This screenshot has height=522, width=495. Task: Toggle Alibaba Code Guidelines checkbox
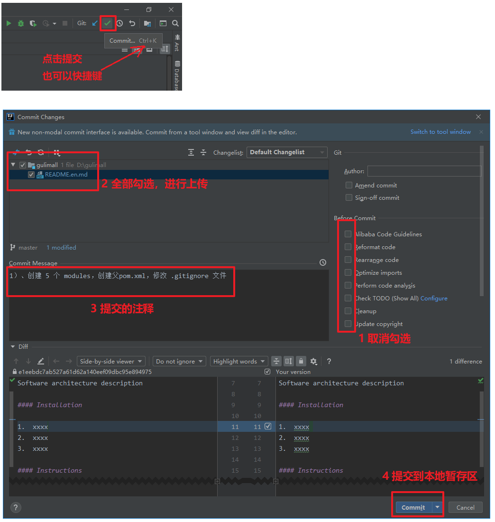click(x=348, y=234)
